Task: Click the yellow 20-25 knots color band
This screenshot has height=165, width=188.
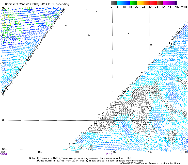Action: point(140,3)
